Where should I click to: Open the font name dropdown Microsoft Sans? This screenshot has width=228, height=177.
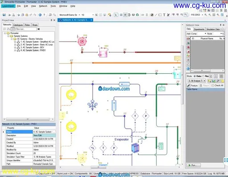[79, 15]
